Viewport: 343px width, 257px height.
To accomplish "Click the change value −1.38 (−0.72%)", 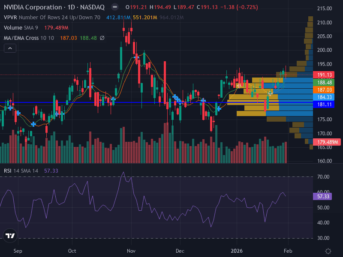I will pyautogui.click(x=239, y=7).
